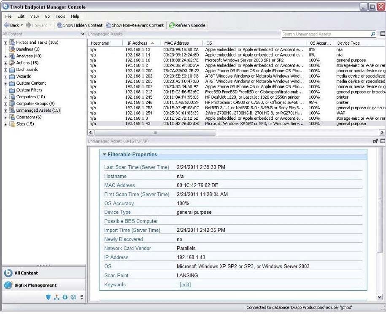This screenshot has width=386, height=314.
Task: Click the network nodes domain icon
Action: (x=57, y=297)
